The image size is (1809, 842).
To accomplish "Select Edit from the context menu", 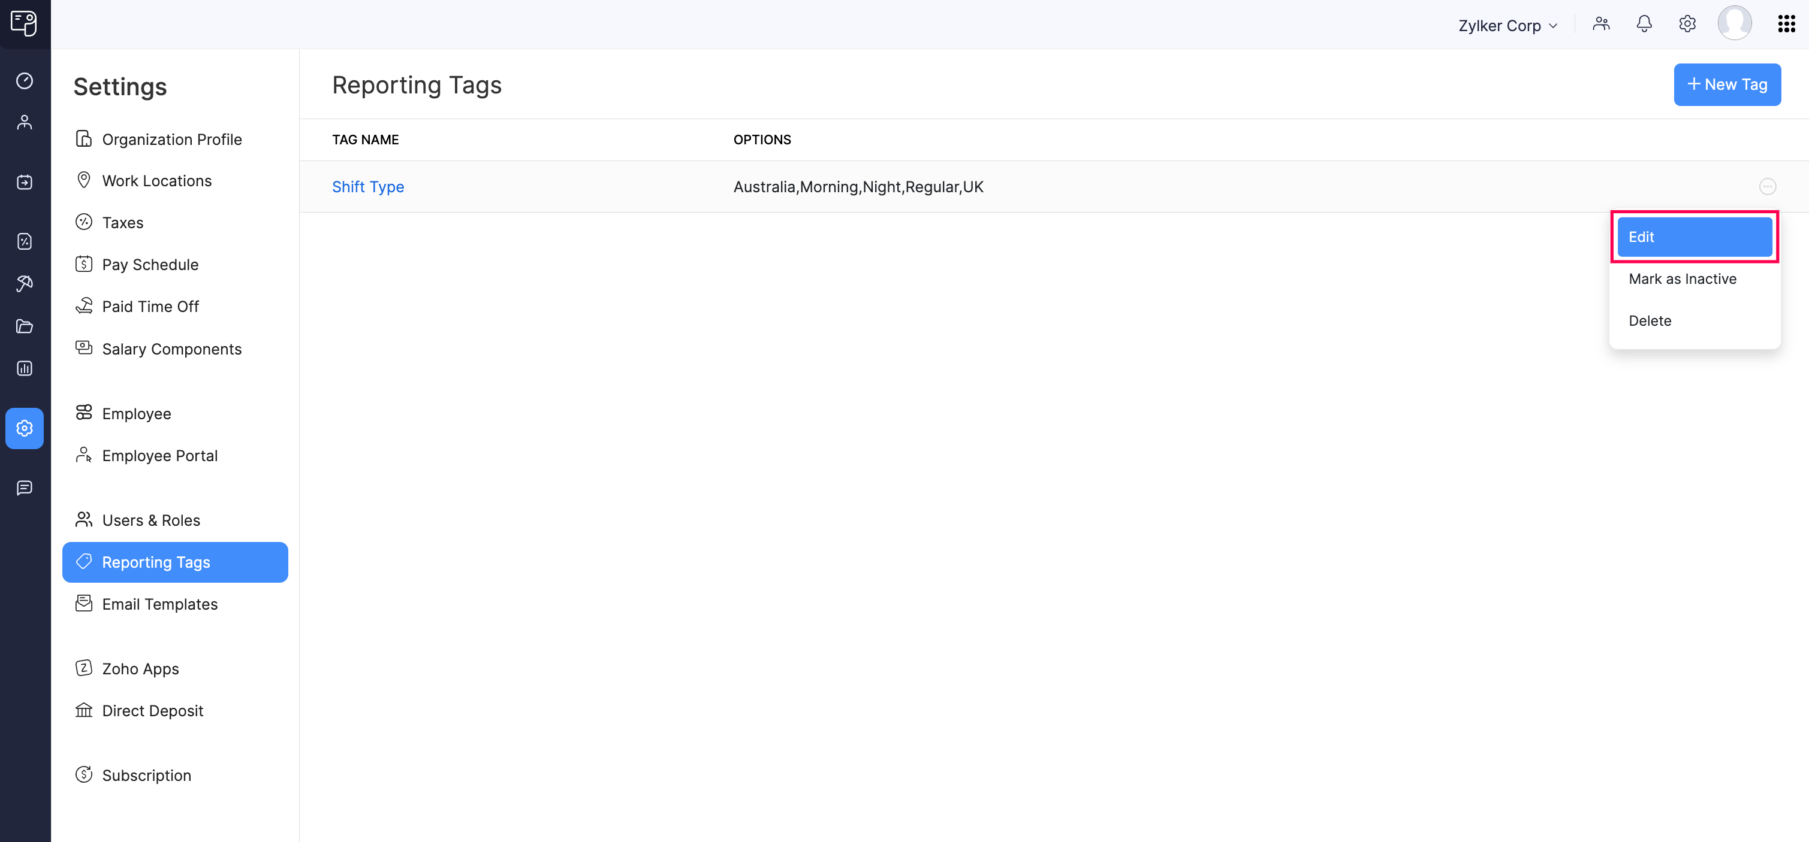I will point(1695,237).
